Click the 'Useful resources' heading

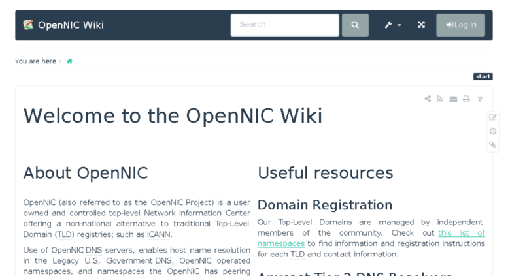click(x=326, y=173)
